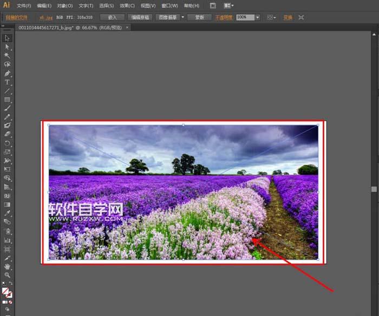Select the Pen tool
Screen dimensions: 379x316
7,73
